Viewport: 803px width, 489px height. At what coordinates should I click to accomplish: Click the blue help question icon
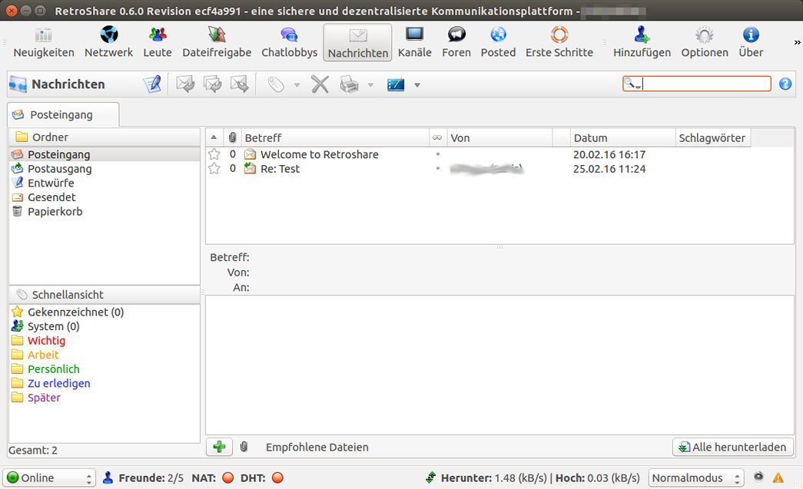tap(785, 84)
